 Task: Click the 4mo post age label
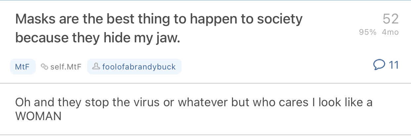point(390,32)
